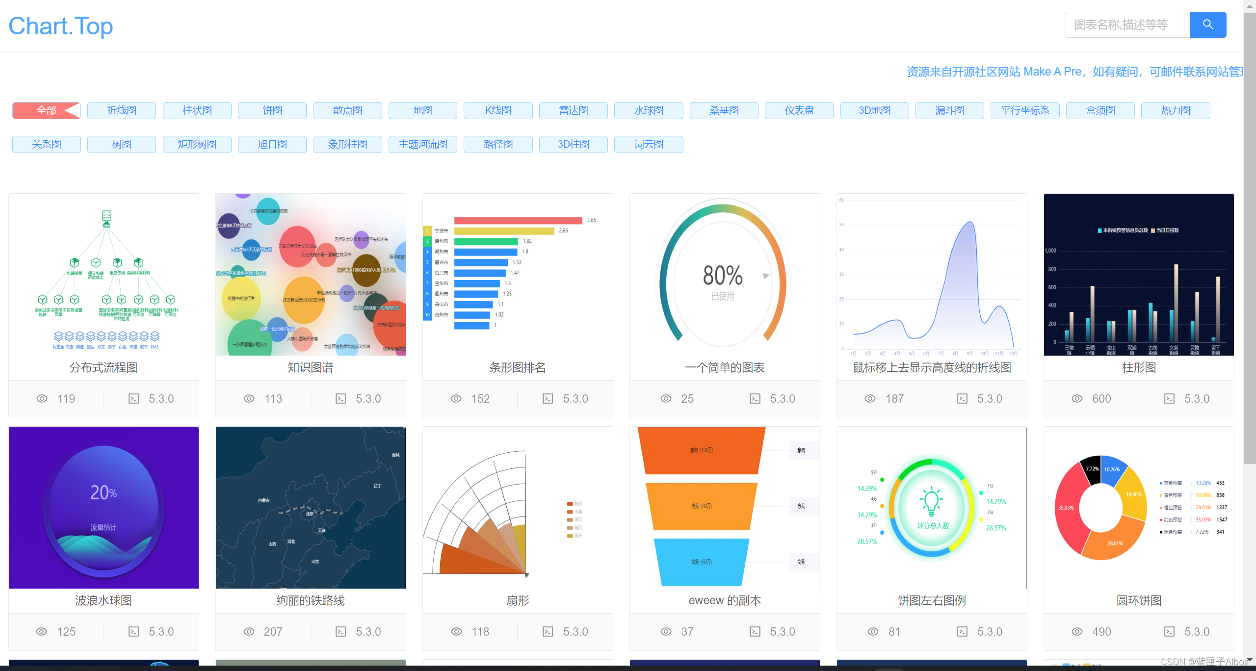
Task: Click the eye icon under 饼图左右图例
Action: [873, 632]
